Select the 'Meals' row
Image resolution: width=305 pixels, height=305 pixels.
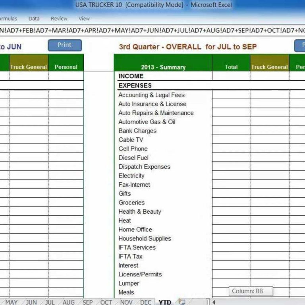(x=126, y=292)
